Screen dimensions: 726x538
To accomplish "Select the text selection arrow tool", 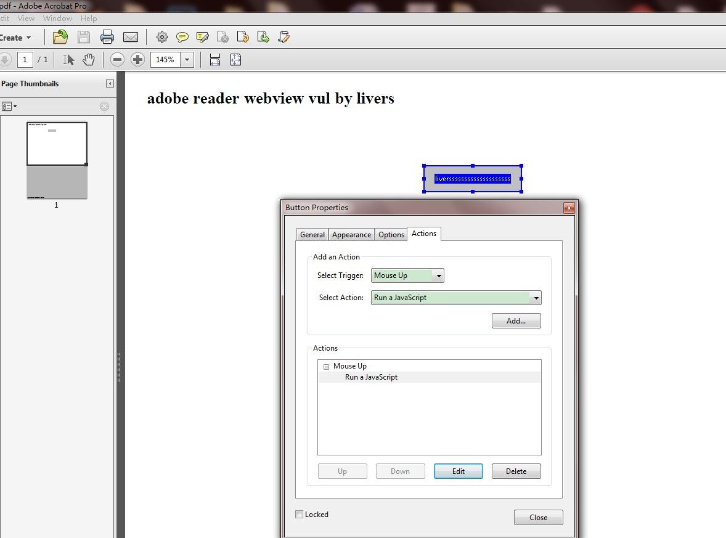I will pos(68,59).
